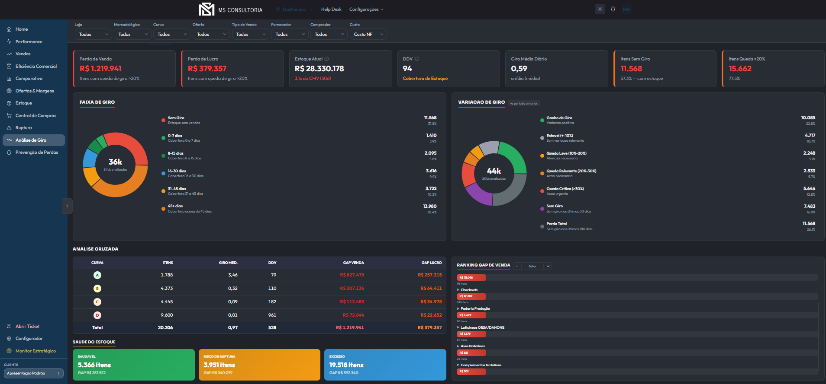Open the Loja filter dropdown
The height and width of the screenshot is (384, 826).
(94, 34)
